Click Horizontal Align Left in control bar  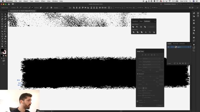pos(74,7)
